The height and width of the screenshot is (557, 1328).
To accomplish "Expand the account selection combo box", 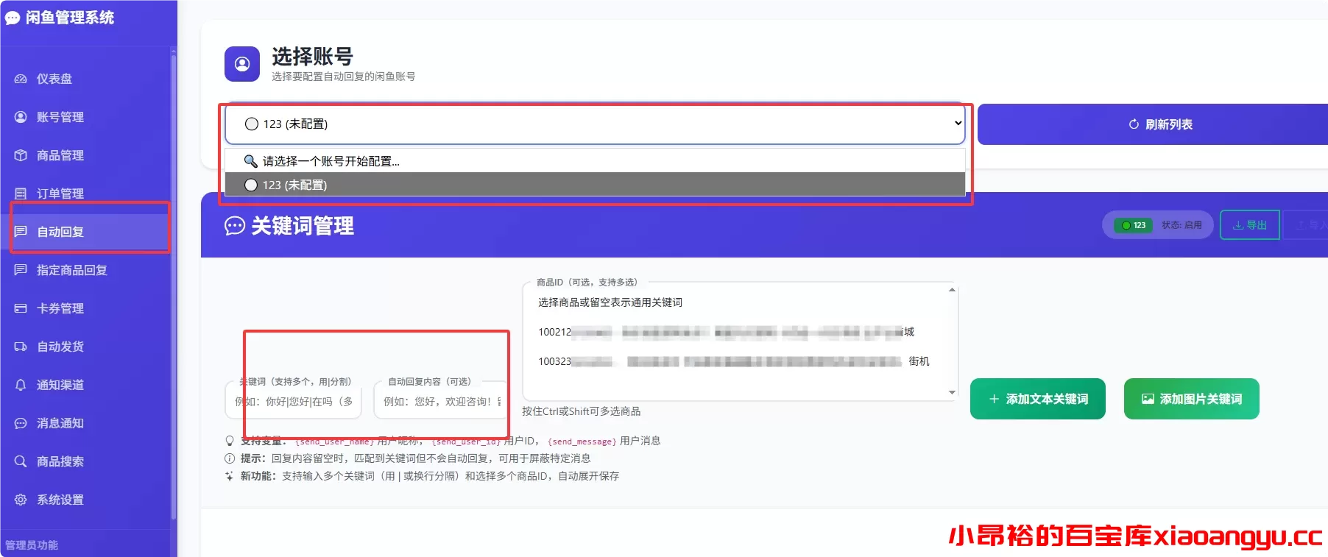I will click(595, 124).
